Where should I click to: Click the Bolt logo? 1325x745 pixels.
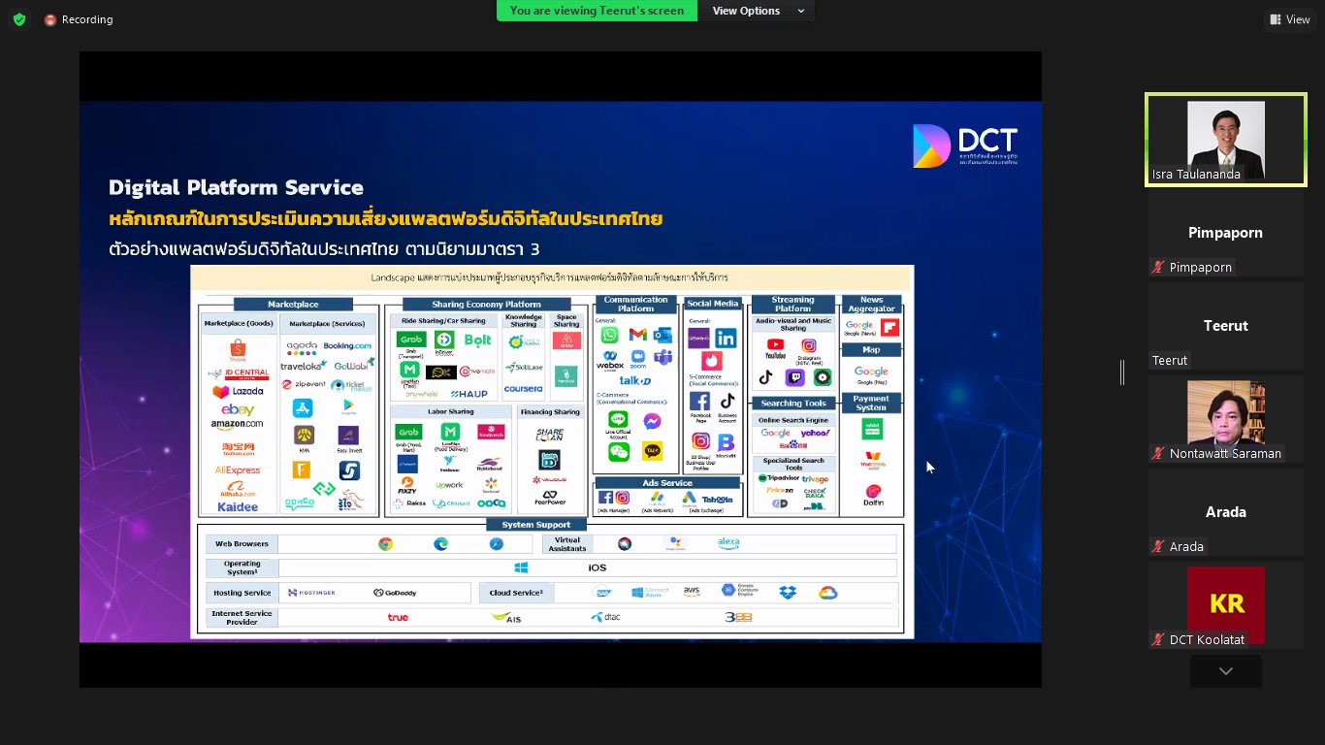pos(477,340)
